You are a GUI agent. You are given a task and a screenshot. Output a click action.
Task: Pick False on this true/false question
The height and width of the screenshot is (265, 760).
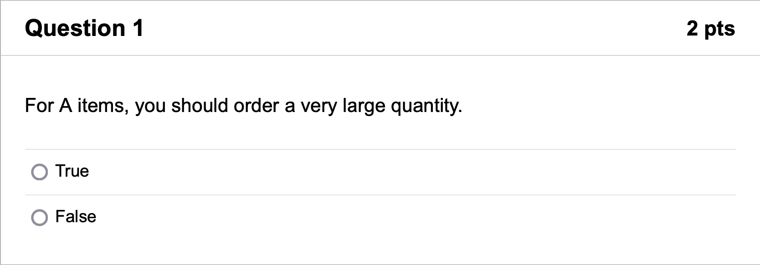click(40, 217)
